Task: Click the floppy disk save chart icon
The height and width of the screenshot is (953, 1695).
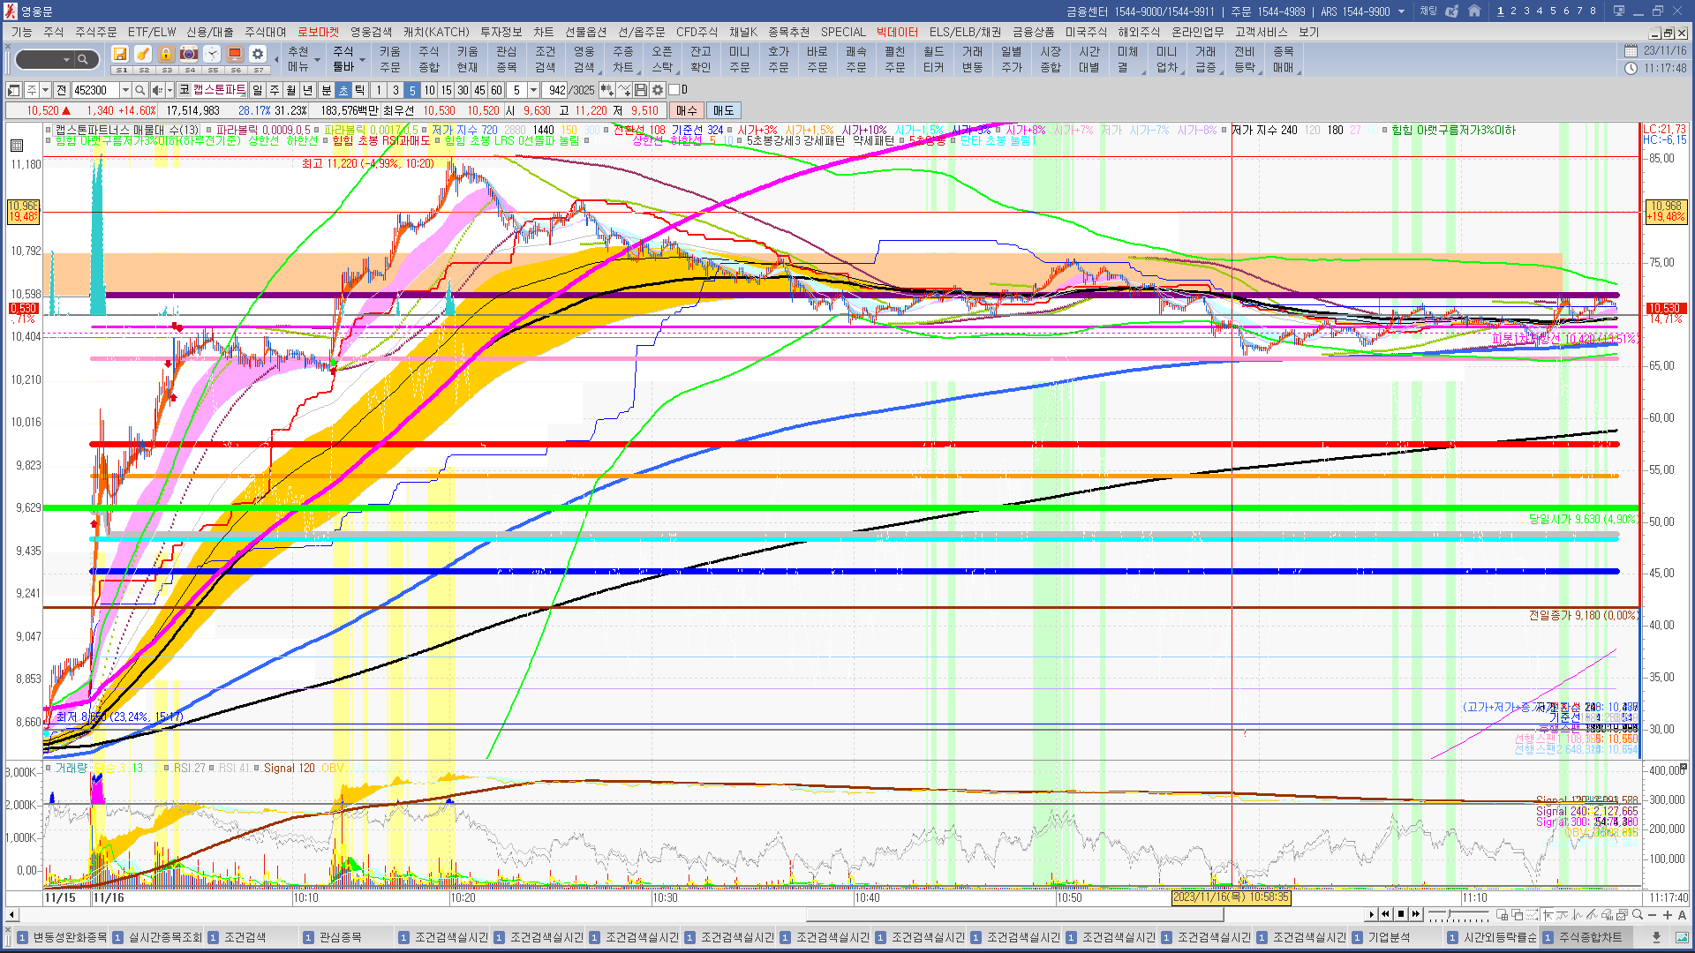Action: (641, 90)
